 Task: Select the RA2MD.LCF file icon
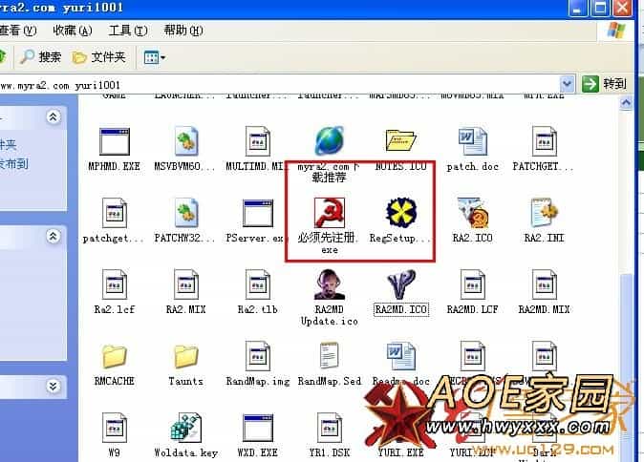pyautogui.click(x=472, y=284)
